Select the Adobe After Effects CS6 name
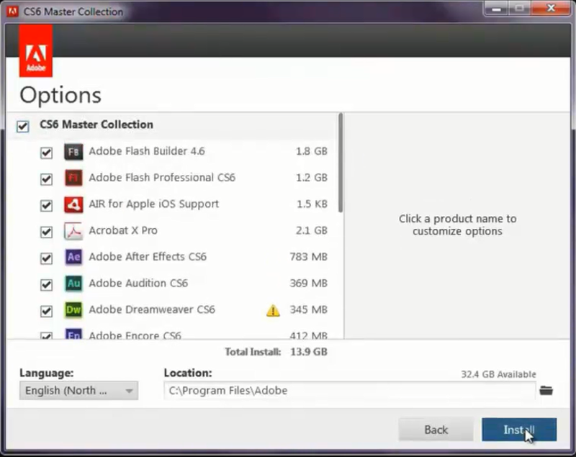The width and height of the screenshot is (576, 457). [x=148, y=257]
